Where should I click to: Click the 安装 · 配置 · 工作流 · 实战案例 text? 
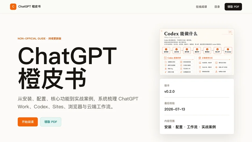190,127
